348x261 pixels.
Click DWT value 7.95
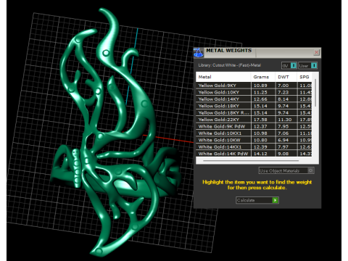tap(283, 126)
